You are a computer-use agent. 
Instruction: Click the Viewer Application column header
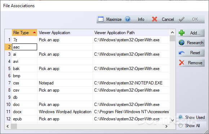coord(65,33)
